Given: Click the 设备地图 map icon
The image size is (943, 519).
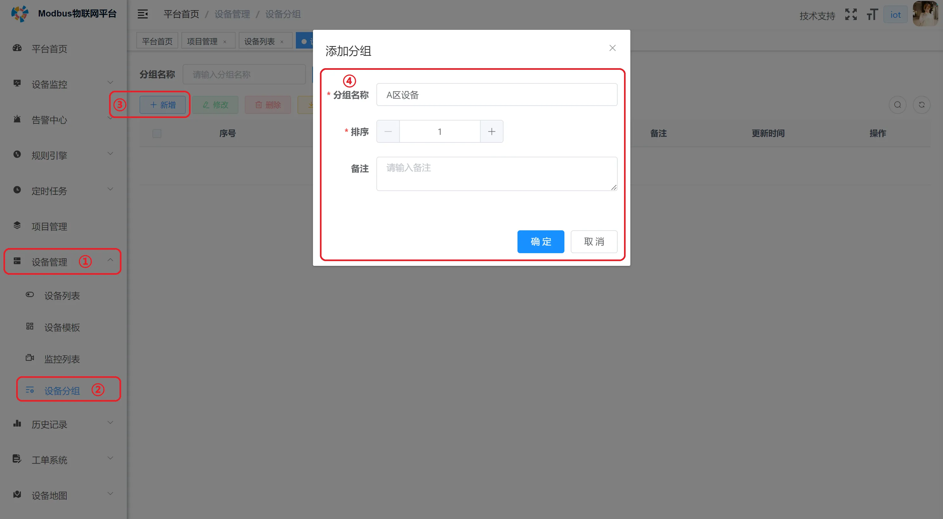Looking at the screenshot, I should 17,495.
